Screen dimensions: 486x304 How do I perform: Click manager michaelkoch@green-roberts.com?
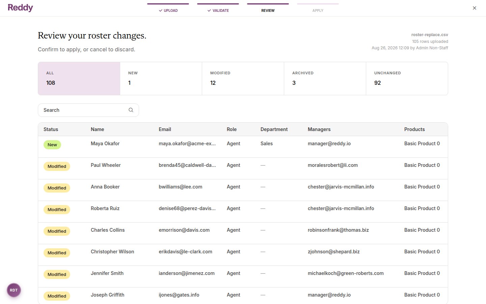pos(346,273)
